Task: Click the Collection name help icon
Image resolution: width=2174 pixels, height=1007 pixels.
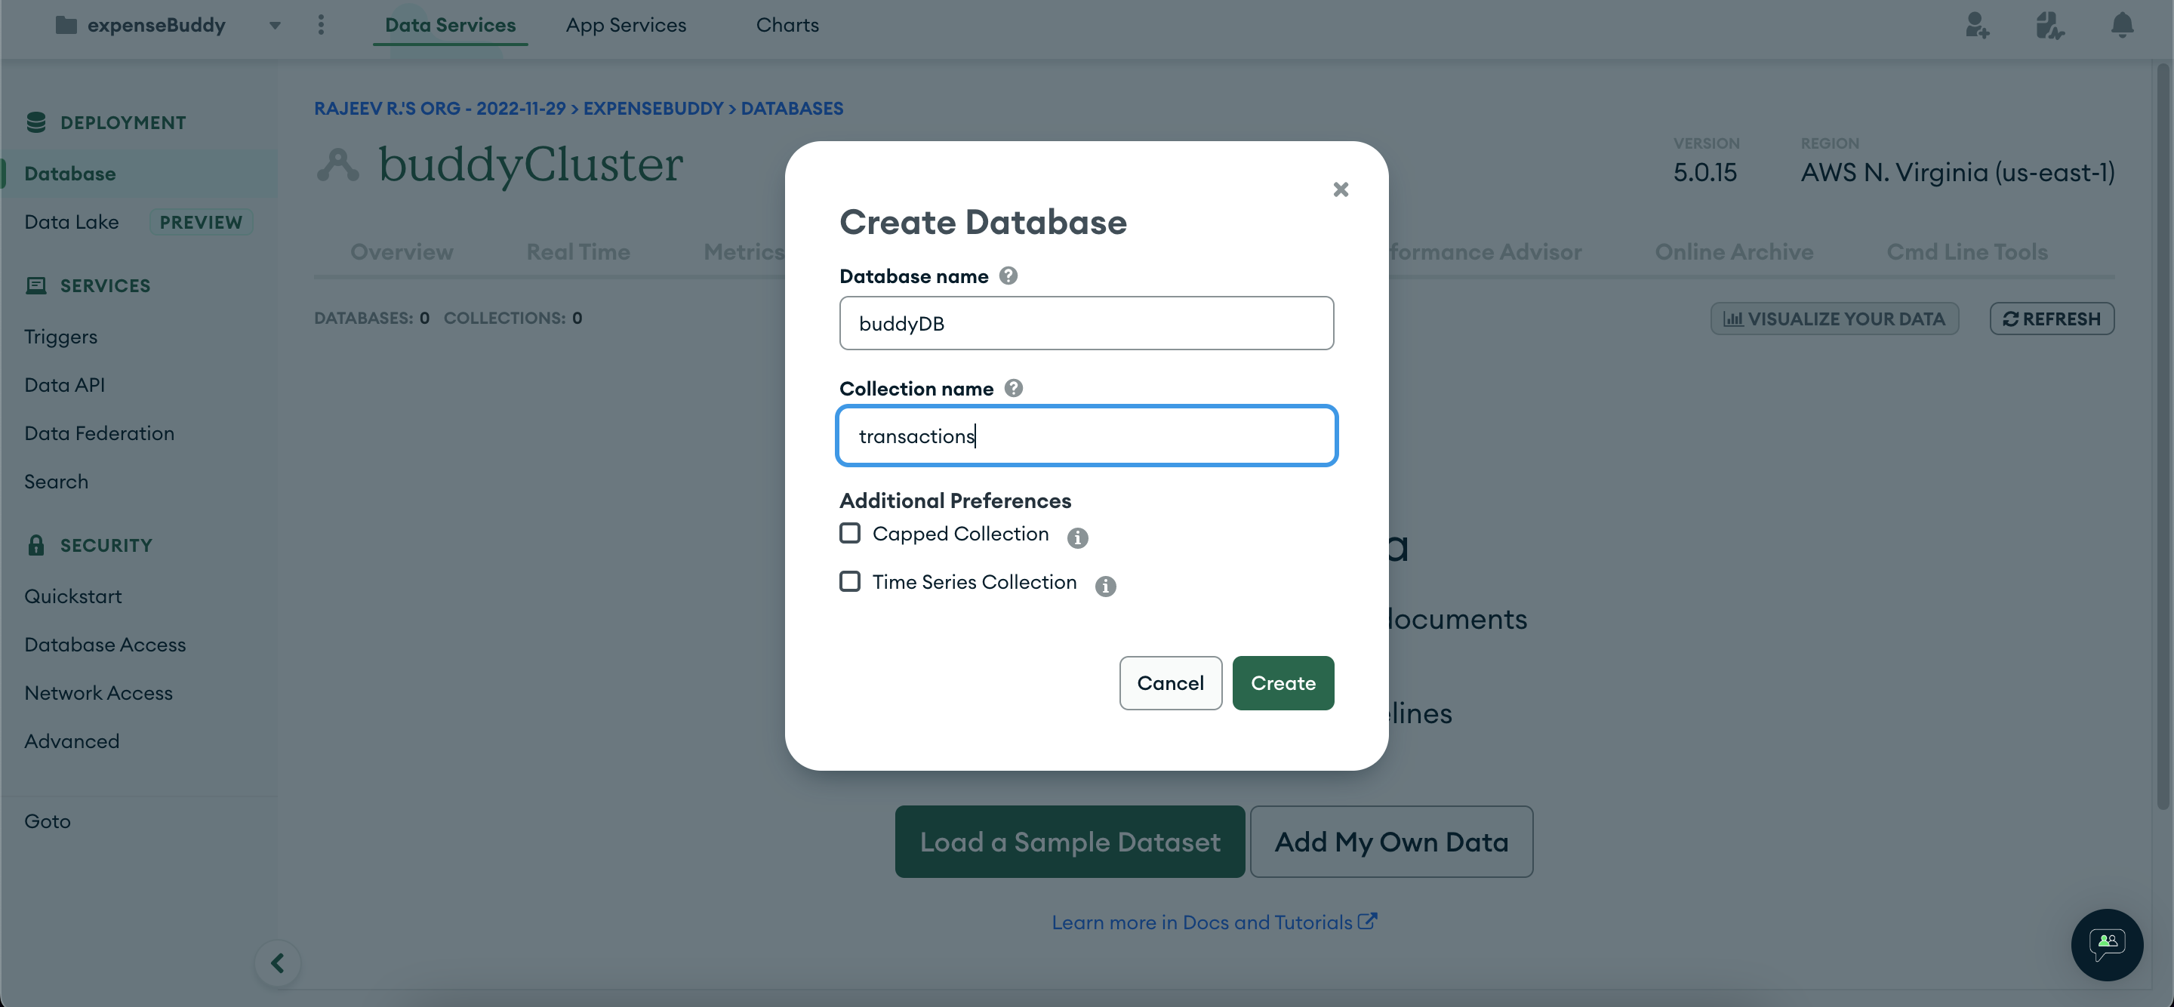Action: pos(1013,388)
